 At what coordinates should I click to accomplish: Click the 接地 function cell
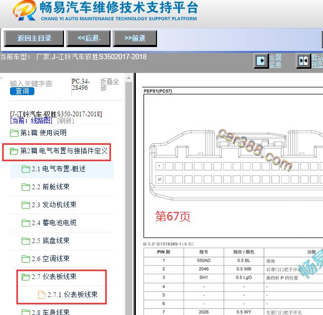[x=271, y=261]
